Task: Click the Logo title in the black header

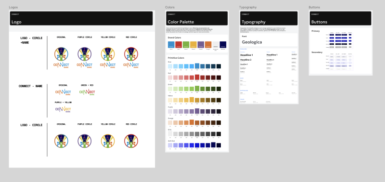Action: (x=16, y=22)
